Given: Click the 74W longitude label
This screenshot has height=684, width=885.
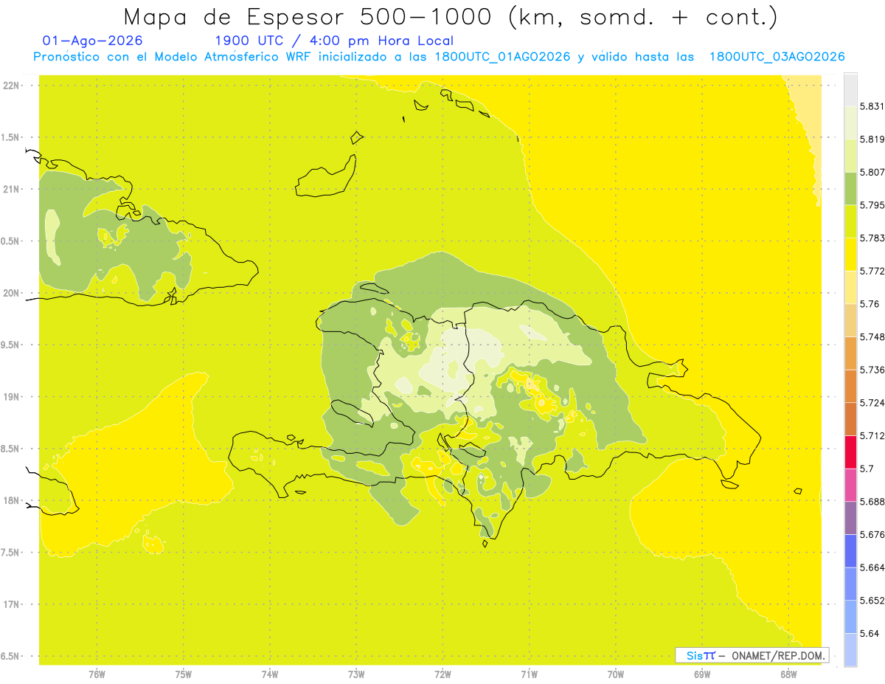Looking at the screenshot, I should (x=270, y=674).
